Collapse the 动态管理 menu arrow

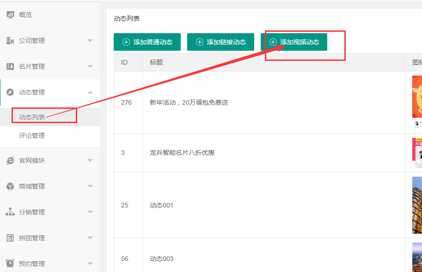point(90,92)
